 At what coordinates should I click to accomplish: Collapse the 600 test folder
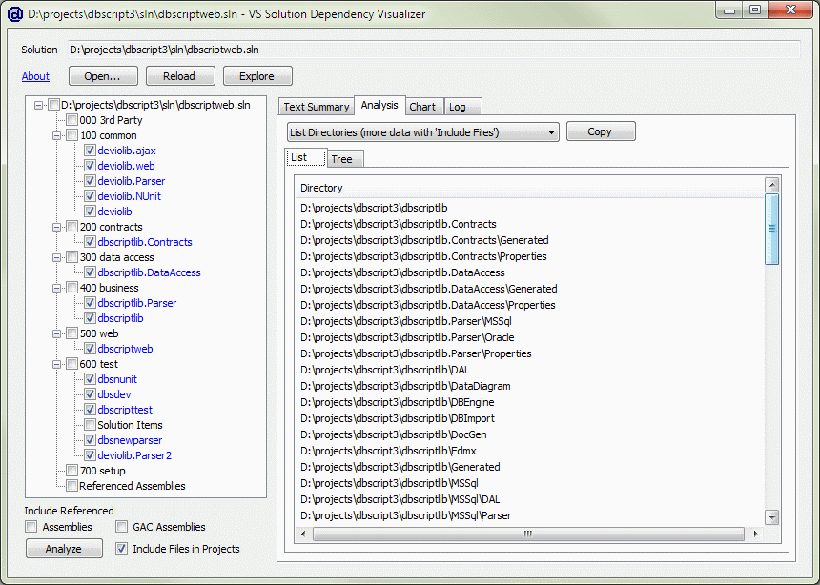point(56,364)
